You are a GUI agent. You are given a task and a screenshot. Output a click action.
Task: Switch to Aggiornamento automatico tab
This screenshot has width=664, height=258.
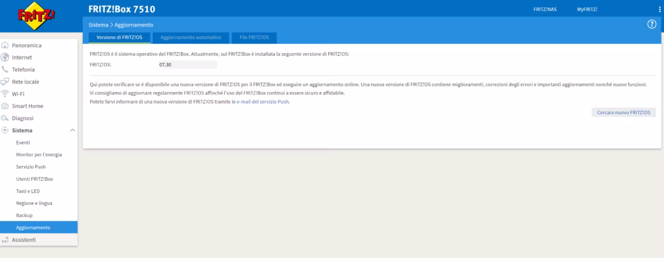pyautogui.click(x=191, y=38)
